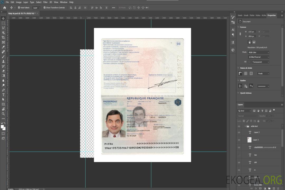The width and height of the screenshot is (285, 190).
Task: Filter layers by pixel layers icon
Action: pos(254,111)
